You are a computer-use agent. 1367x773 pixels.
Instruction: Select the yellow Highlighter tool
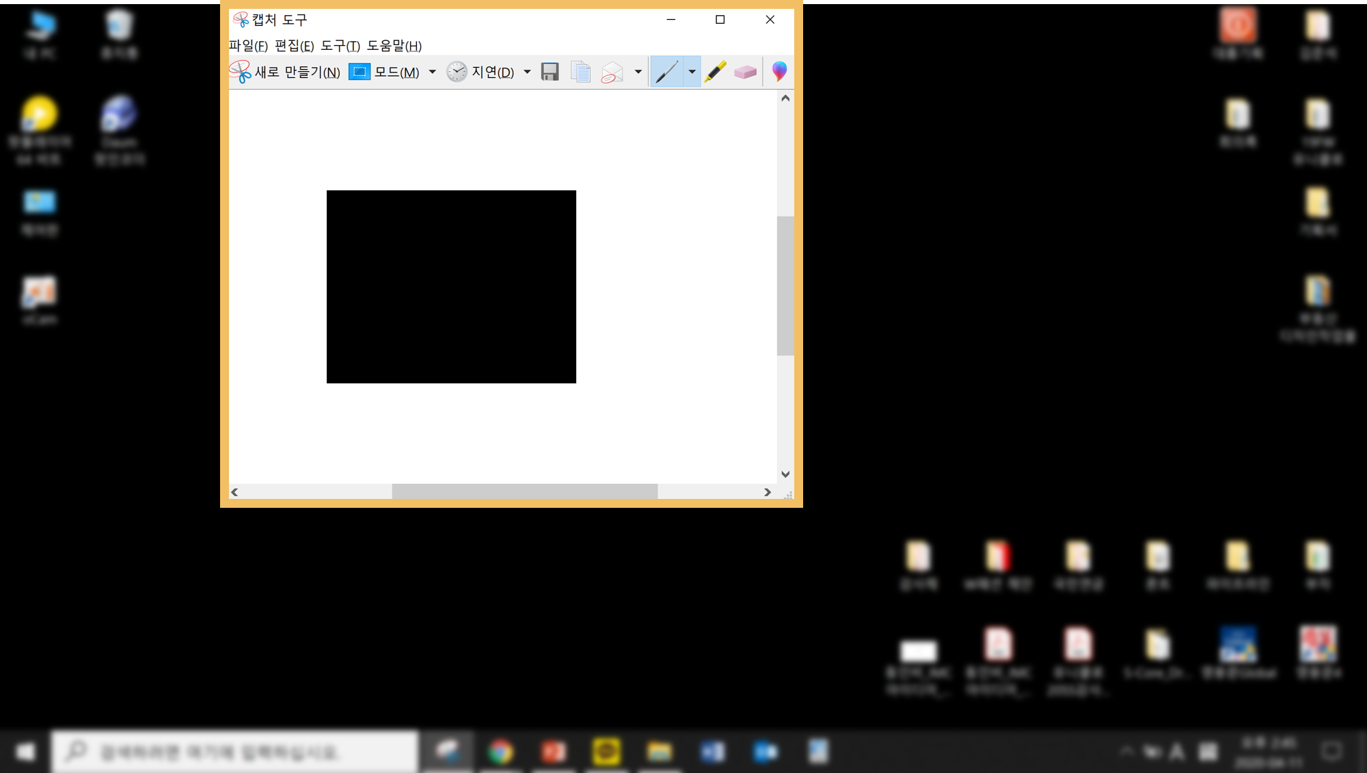pyautogui.click(x=715, y=72)
